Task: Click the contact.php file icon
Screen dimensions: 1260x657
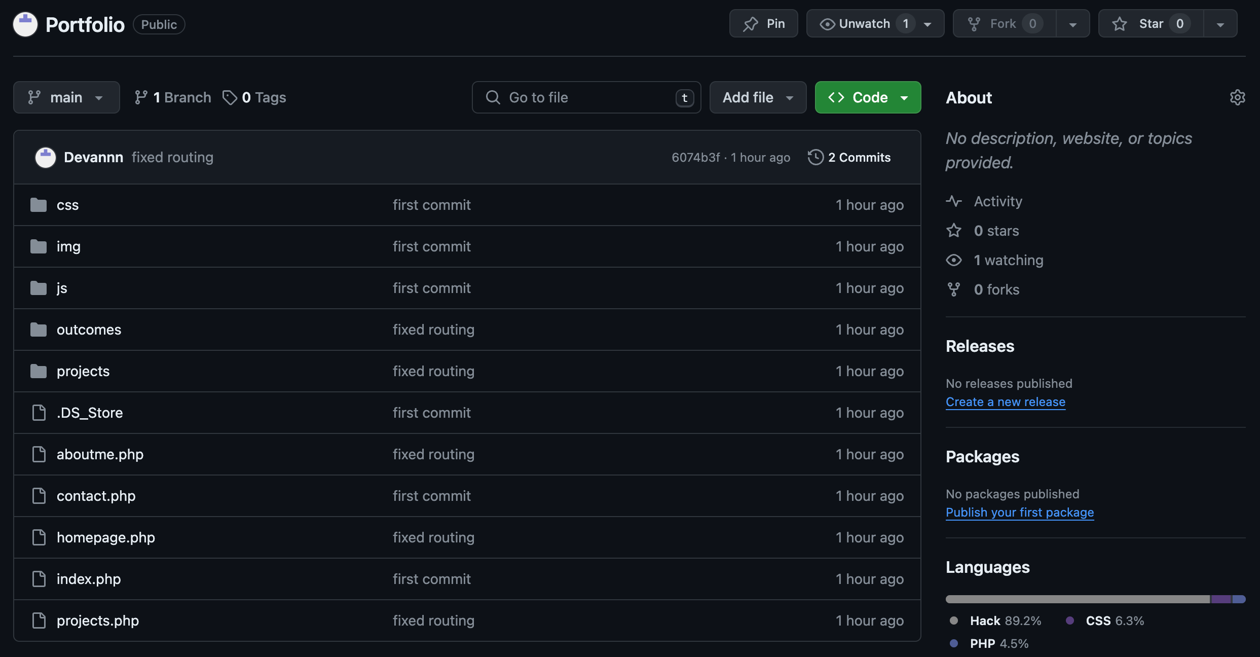Action: pyautogui.click(x=39, y=496)
